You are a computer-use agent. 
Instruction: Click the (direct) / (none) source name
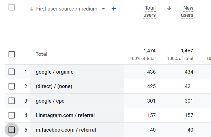(x=54, y=86)
